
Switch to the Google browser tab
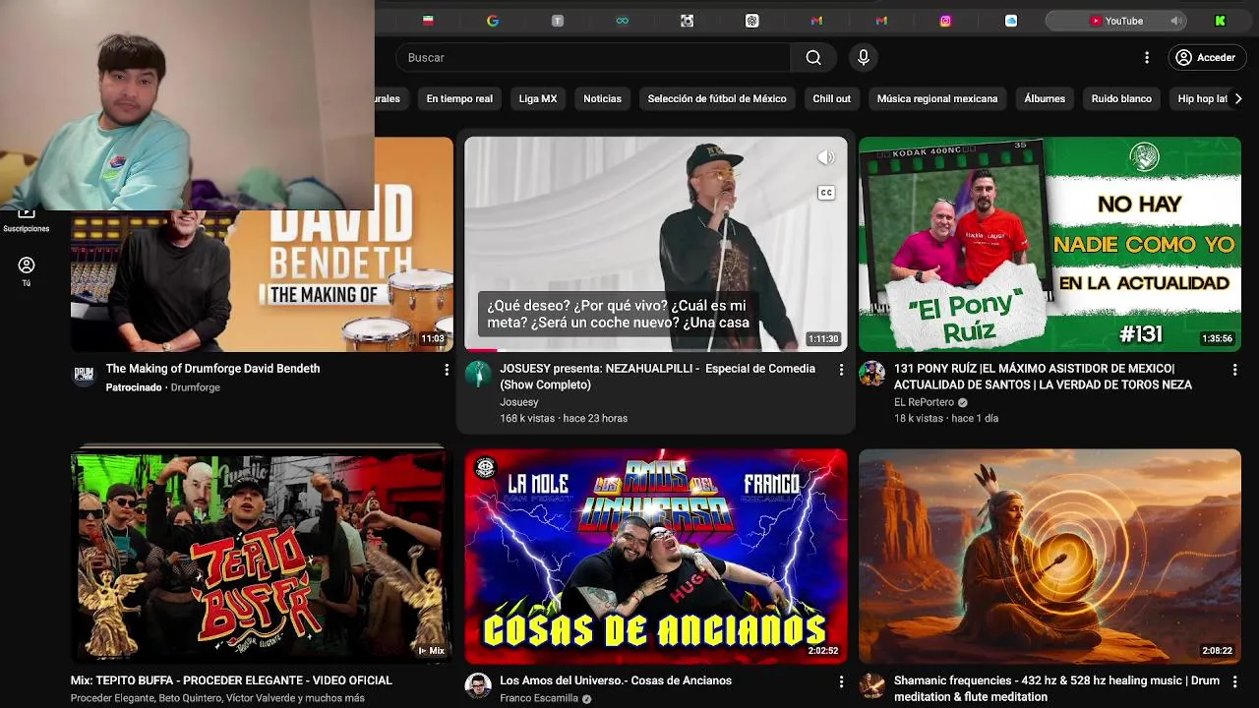click(493, 21)
